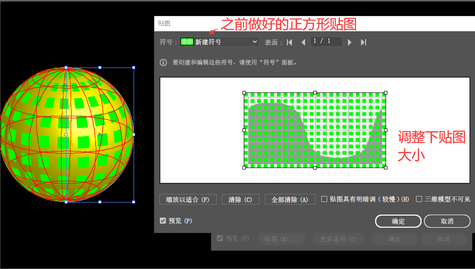The image size is (475, 269).
Task: Select the green grid symbol artwork in preview
Action: [x=315, y=130]
